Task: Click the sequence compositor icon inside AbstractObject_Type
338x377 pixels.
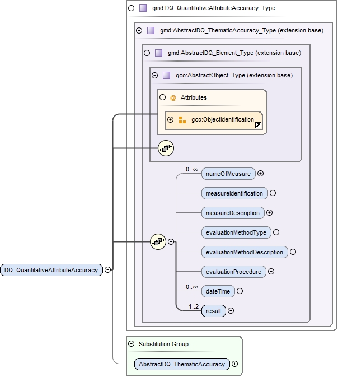Action: 166,148
